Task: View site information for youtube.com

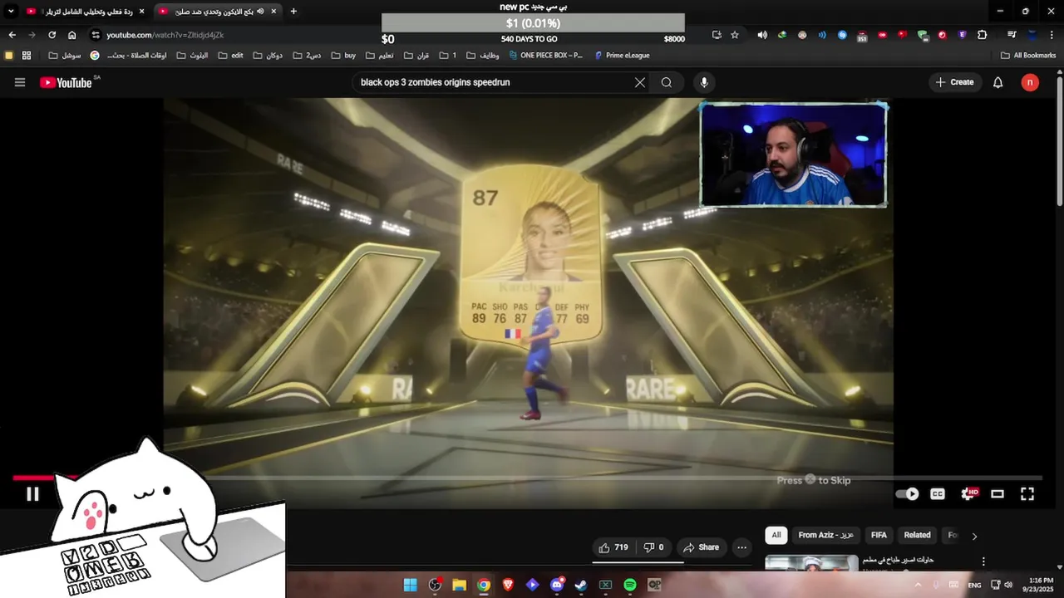Action: click(x=96, y=35)
